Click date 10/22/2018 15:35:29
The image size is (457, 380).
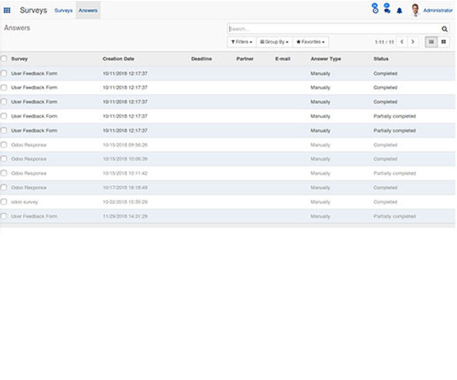tap(125, 202)
